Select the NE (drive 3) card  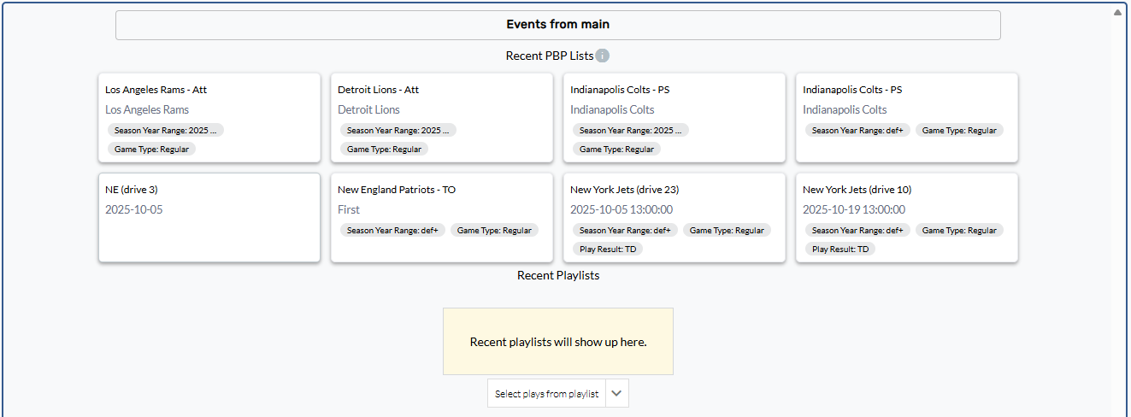tap(209, 218)
